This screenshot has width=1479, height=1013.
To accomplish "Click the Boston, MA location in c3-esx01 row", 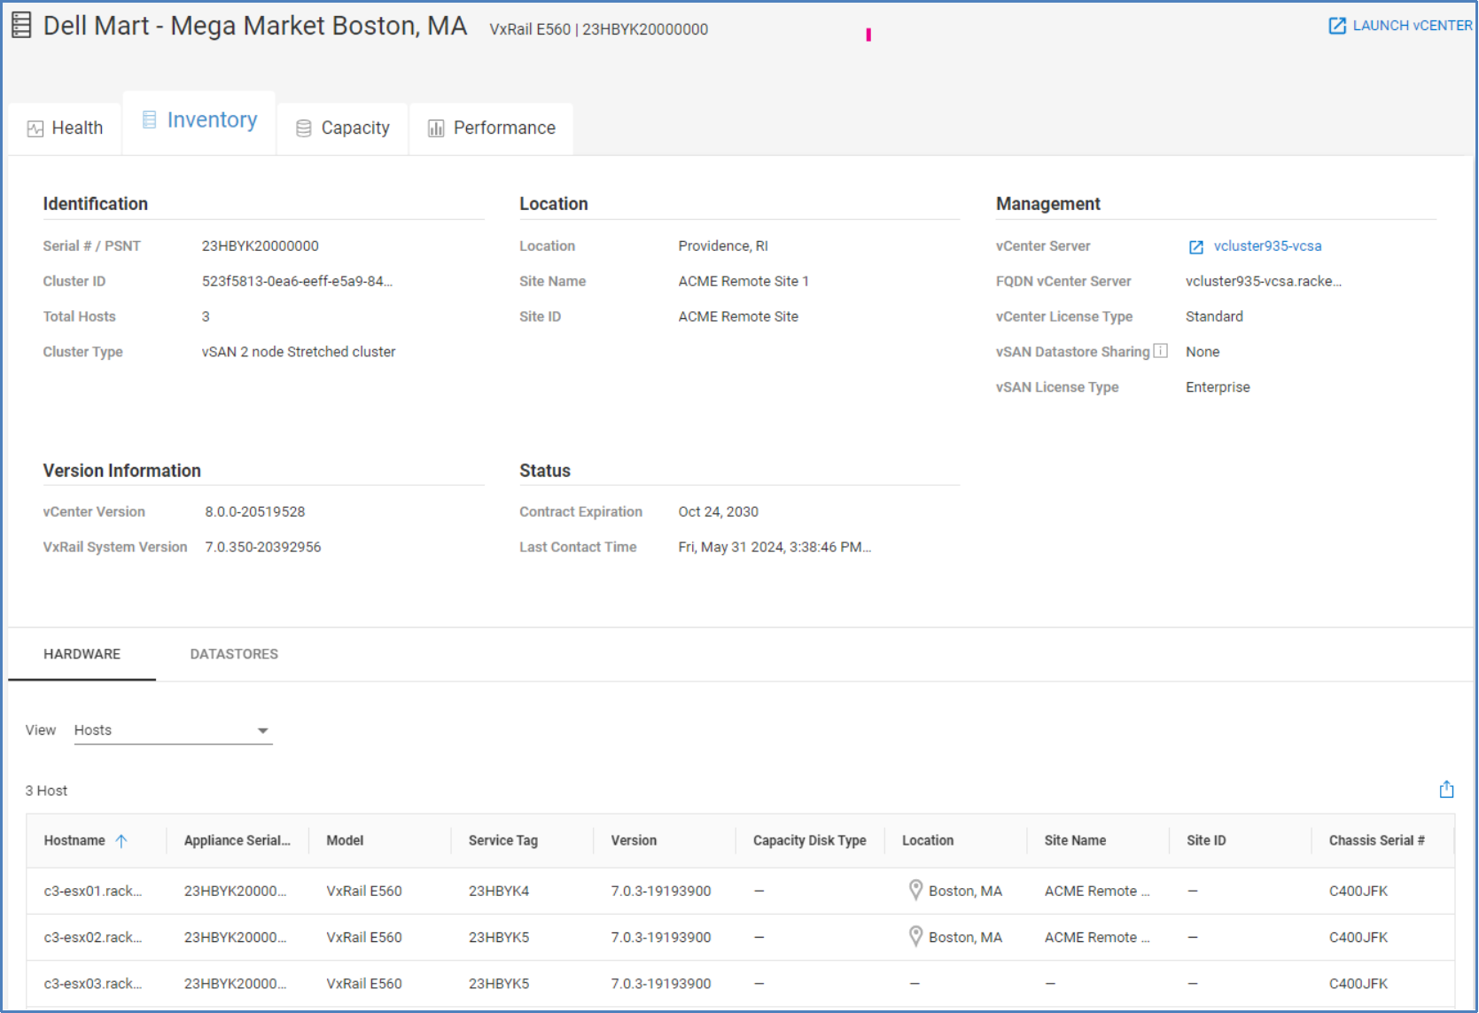I will click(965, 891).
